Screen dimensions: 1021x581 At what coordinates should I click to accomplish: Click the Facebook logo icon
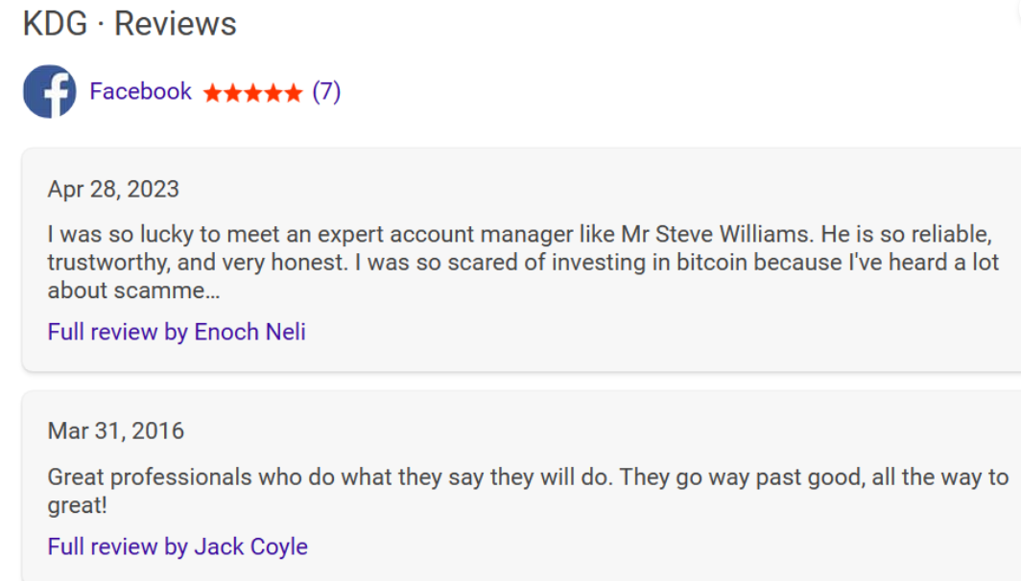coord(50,91)
